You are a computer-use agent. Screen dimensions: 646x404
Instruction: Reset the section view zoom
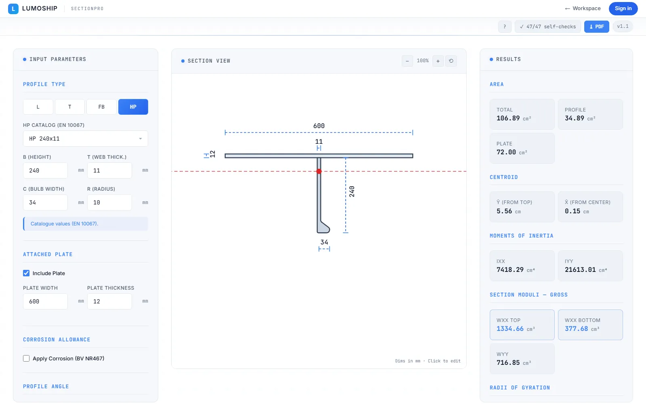click(x=451, y=61)
